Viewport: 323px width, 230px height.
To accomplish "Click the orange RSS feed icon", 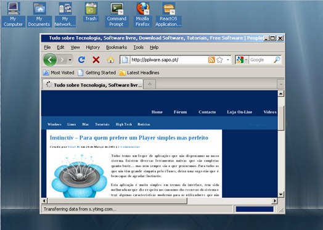I will [x=211, y=60].
